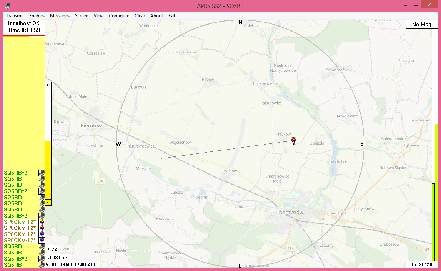Click the Gorzesław label on the map
This screenshot has width=441, height=271.
pyautogui.click(x=96, y=53)
